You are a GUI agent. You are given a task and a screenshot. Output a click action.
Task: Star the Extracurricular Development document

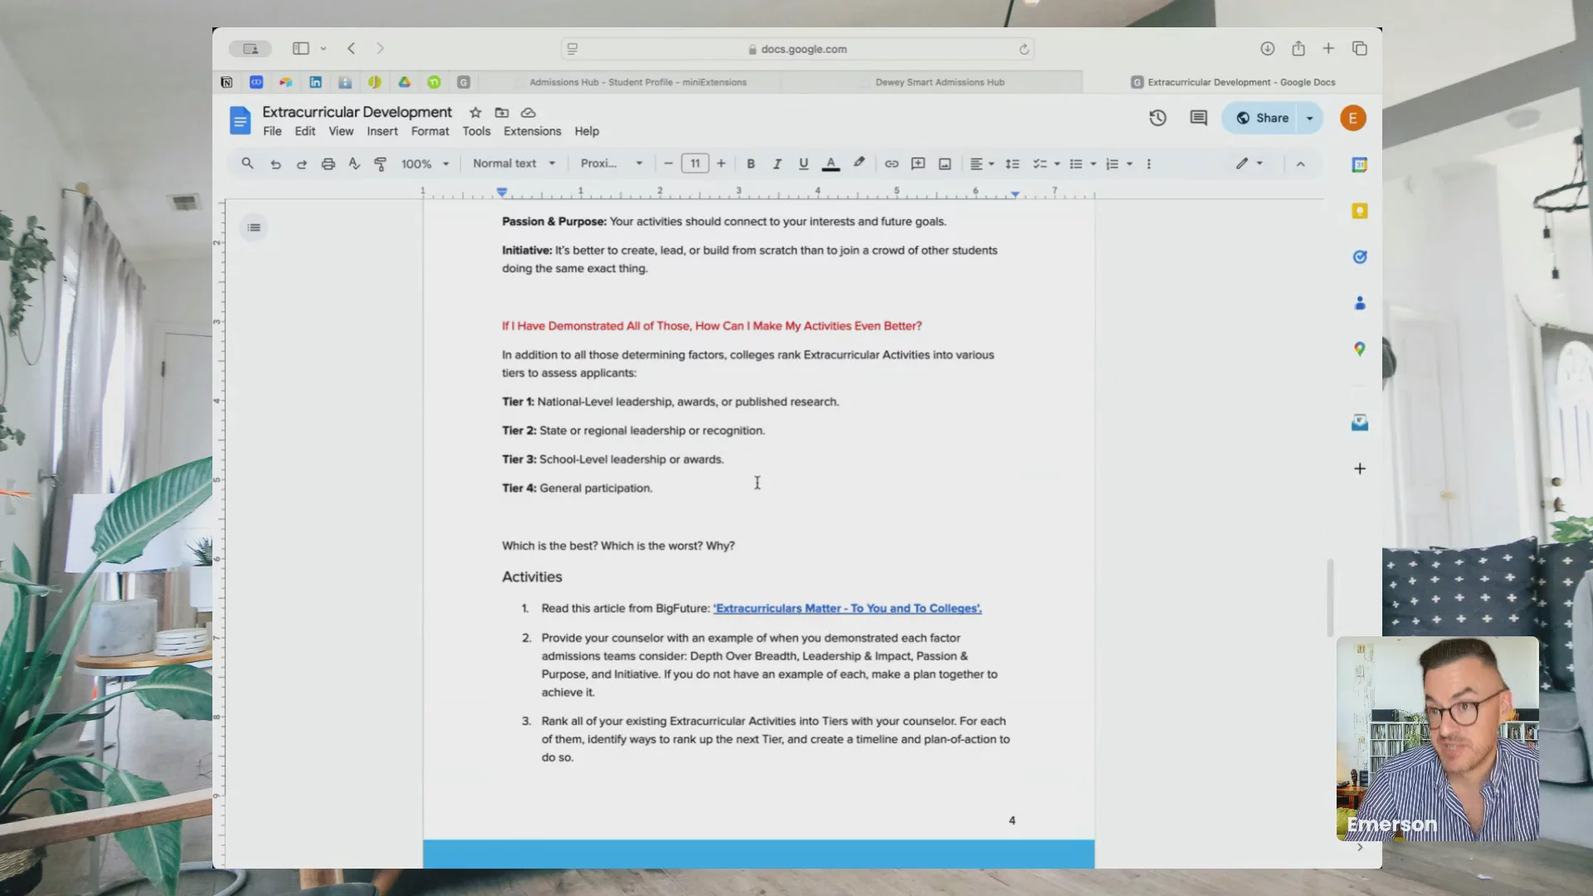475,112
